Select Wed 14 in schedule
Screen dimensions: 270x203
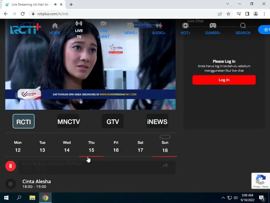[67, 146]
